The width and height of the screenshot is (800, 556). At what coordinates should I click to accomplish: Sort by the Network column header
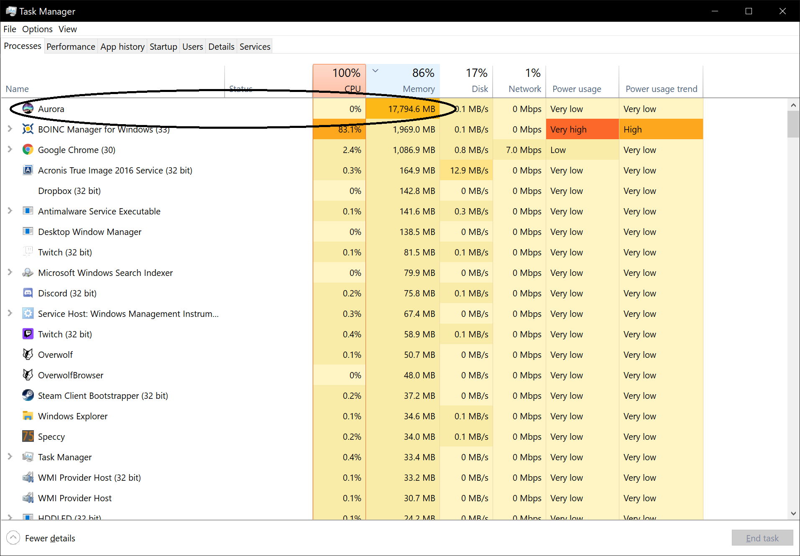click(519, 81)
